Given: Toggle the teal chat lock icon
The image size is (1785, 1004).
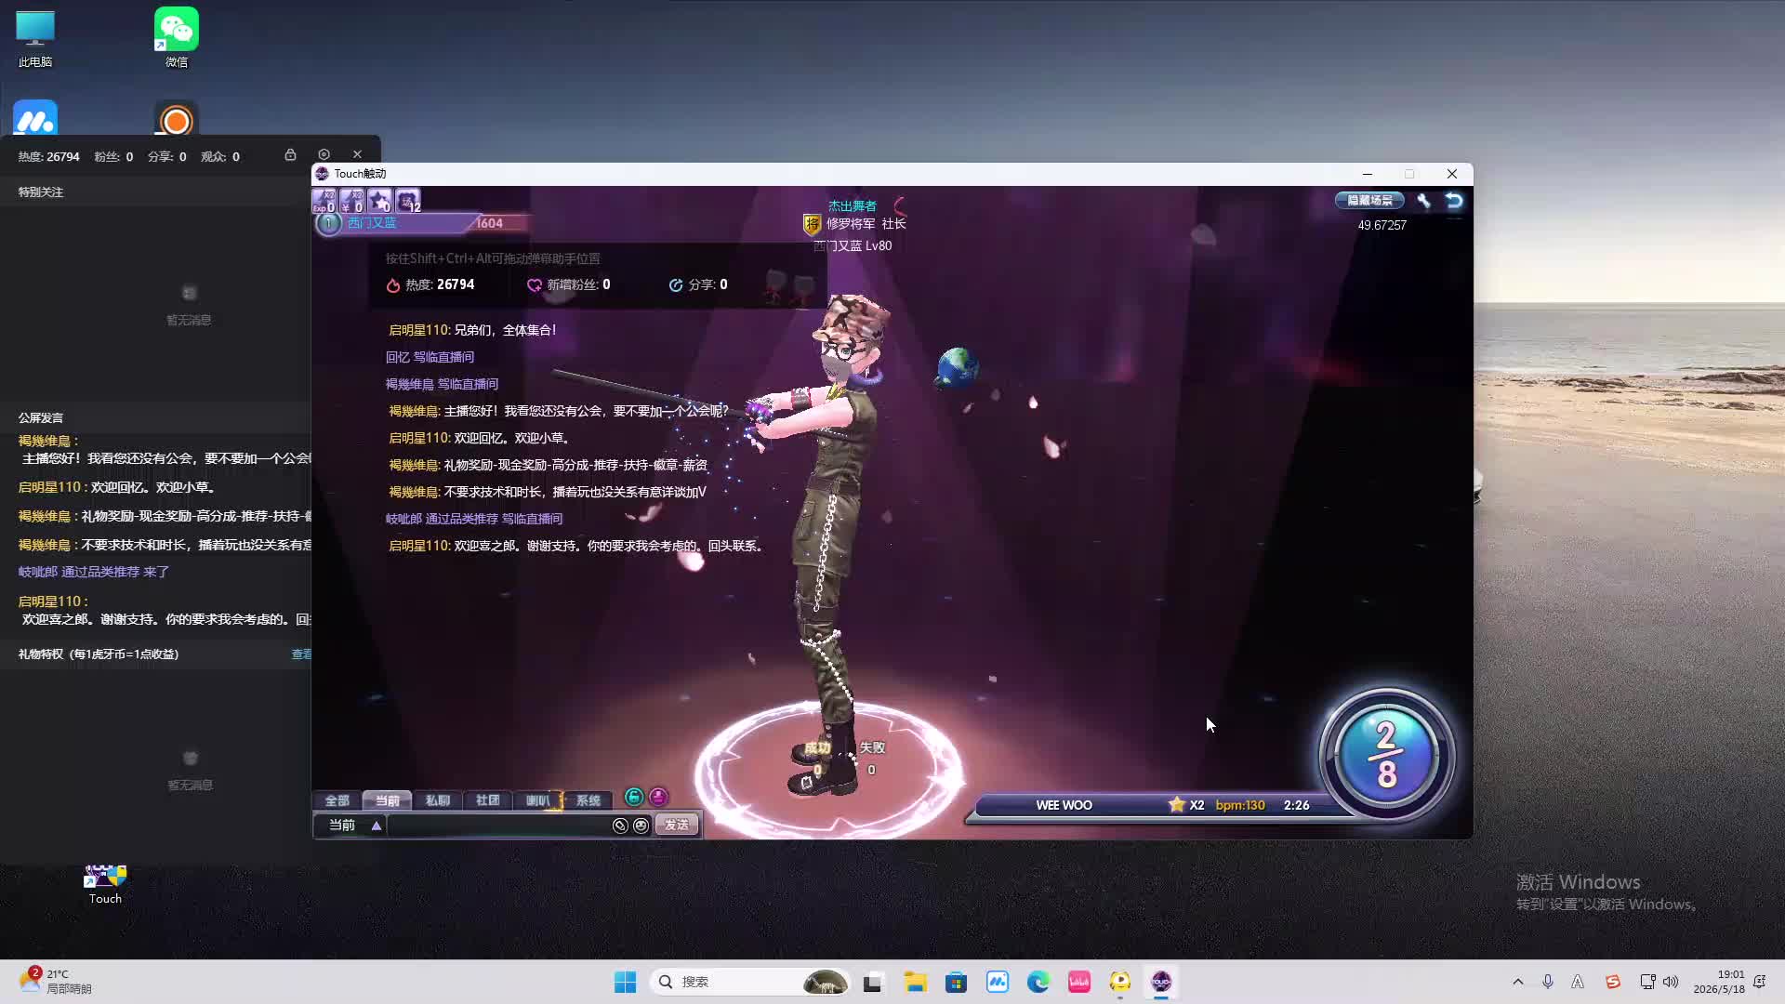Looking at the screenshot, I should [x=634, y=797].
